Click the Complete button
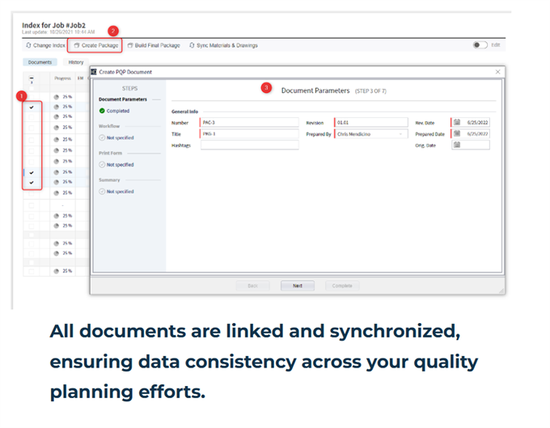Image resolution: width=550 pixels, height=428 pixels. [342, 286]
